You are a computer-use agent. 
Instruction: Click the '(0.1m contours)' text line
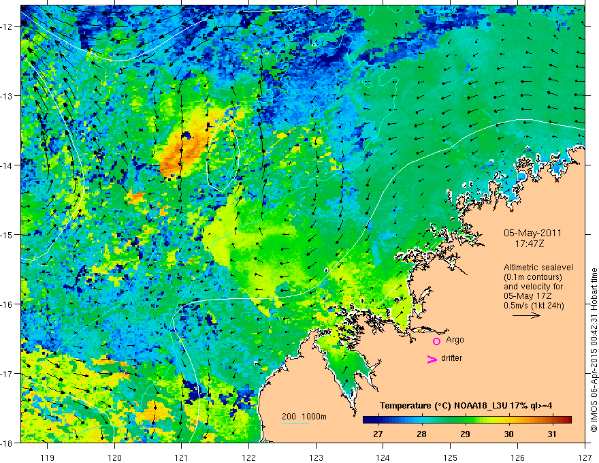pyautogui.click(x=533, y=277)
